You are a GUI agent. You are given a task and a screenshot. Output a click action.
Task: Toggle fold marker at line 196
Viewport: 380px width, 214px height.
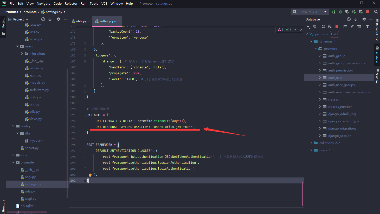85,145
